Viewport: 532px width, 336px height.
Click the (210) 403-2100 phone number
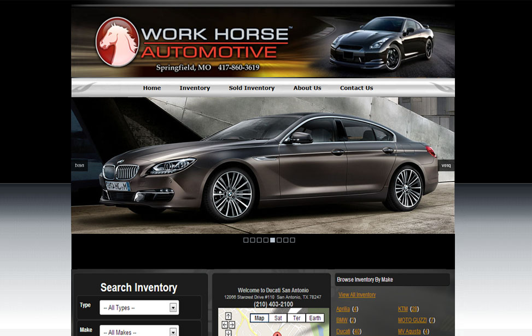coord(273,304)
